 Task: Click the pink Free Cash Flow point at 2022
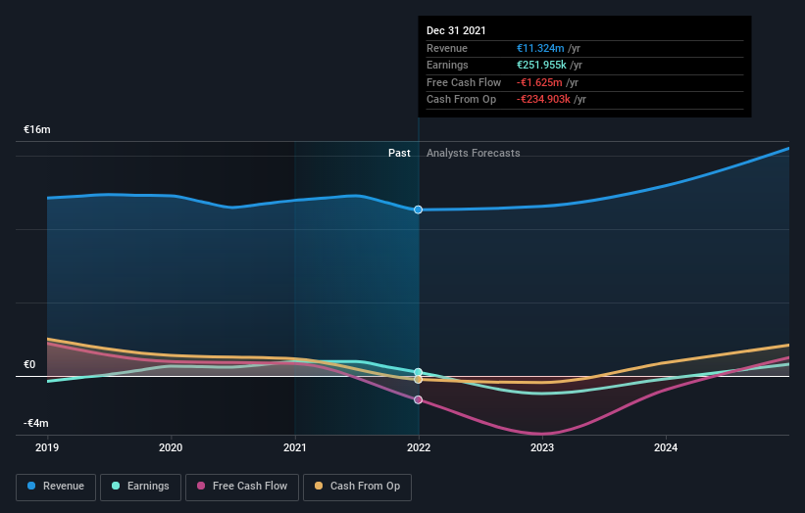[x=418, y=399]
